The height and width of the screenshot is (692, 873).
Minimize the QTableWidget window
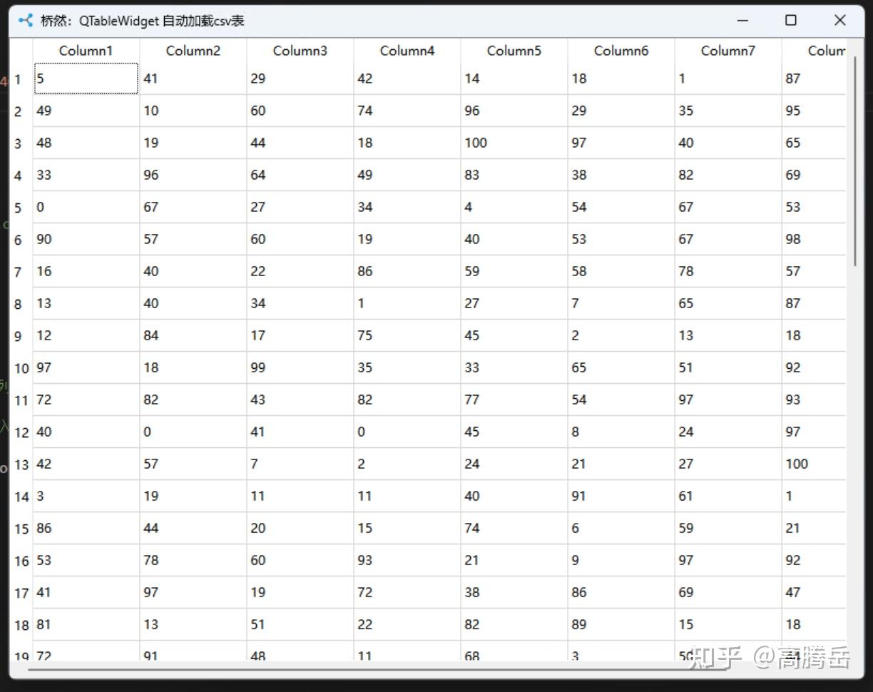pos(742,21)
